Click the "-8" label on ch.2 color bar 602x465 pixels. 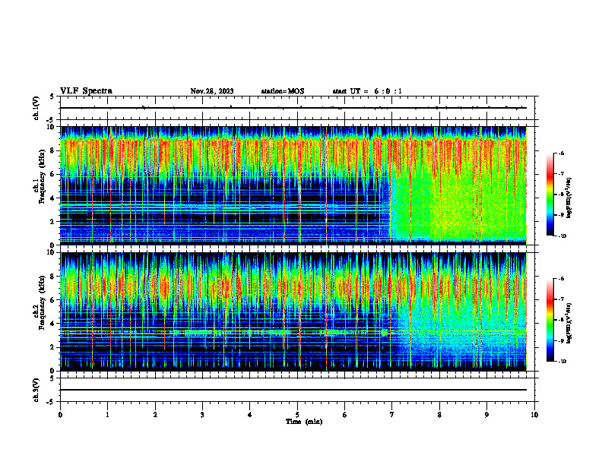[561, 320]
